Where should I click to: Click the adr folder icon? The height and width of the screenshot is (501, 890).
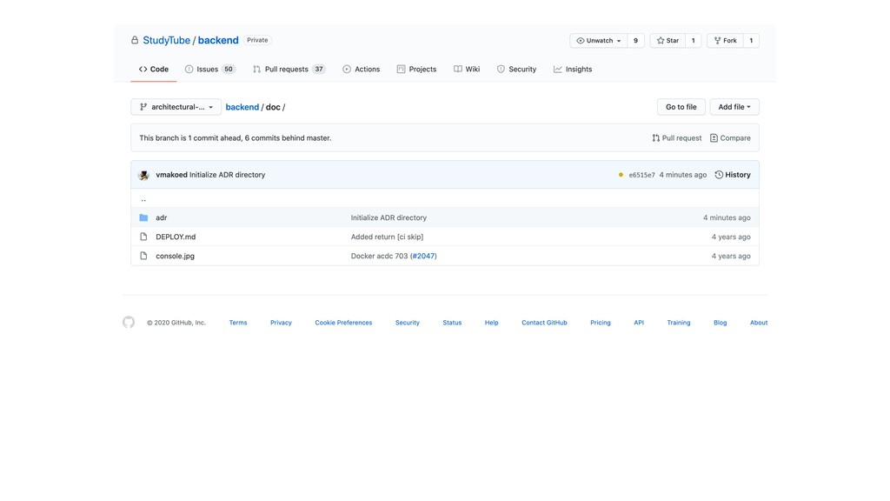tap(143, 217)
